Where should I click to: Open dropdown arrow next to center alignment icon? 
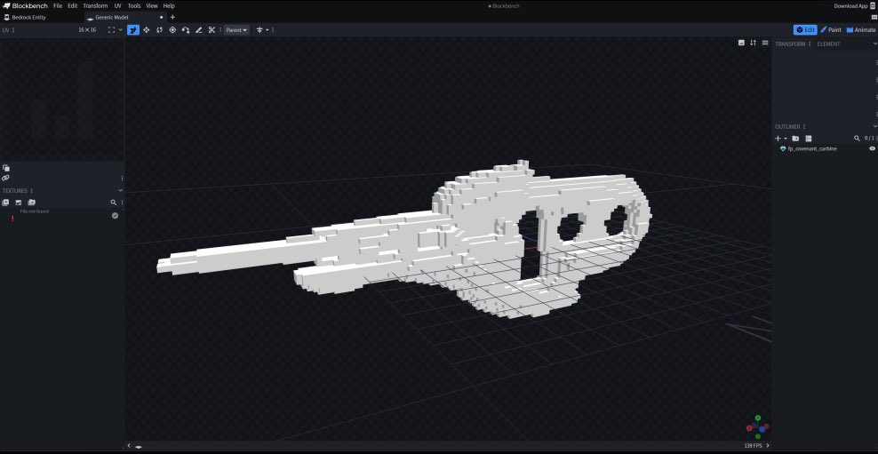pyautogui.click(x=267, y=29)
